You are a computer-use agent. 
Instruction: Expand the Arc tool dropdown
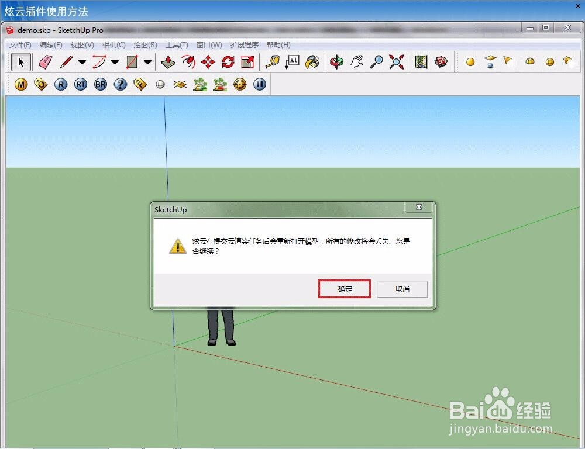tap(115, 63)
